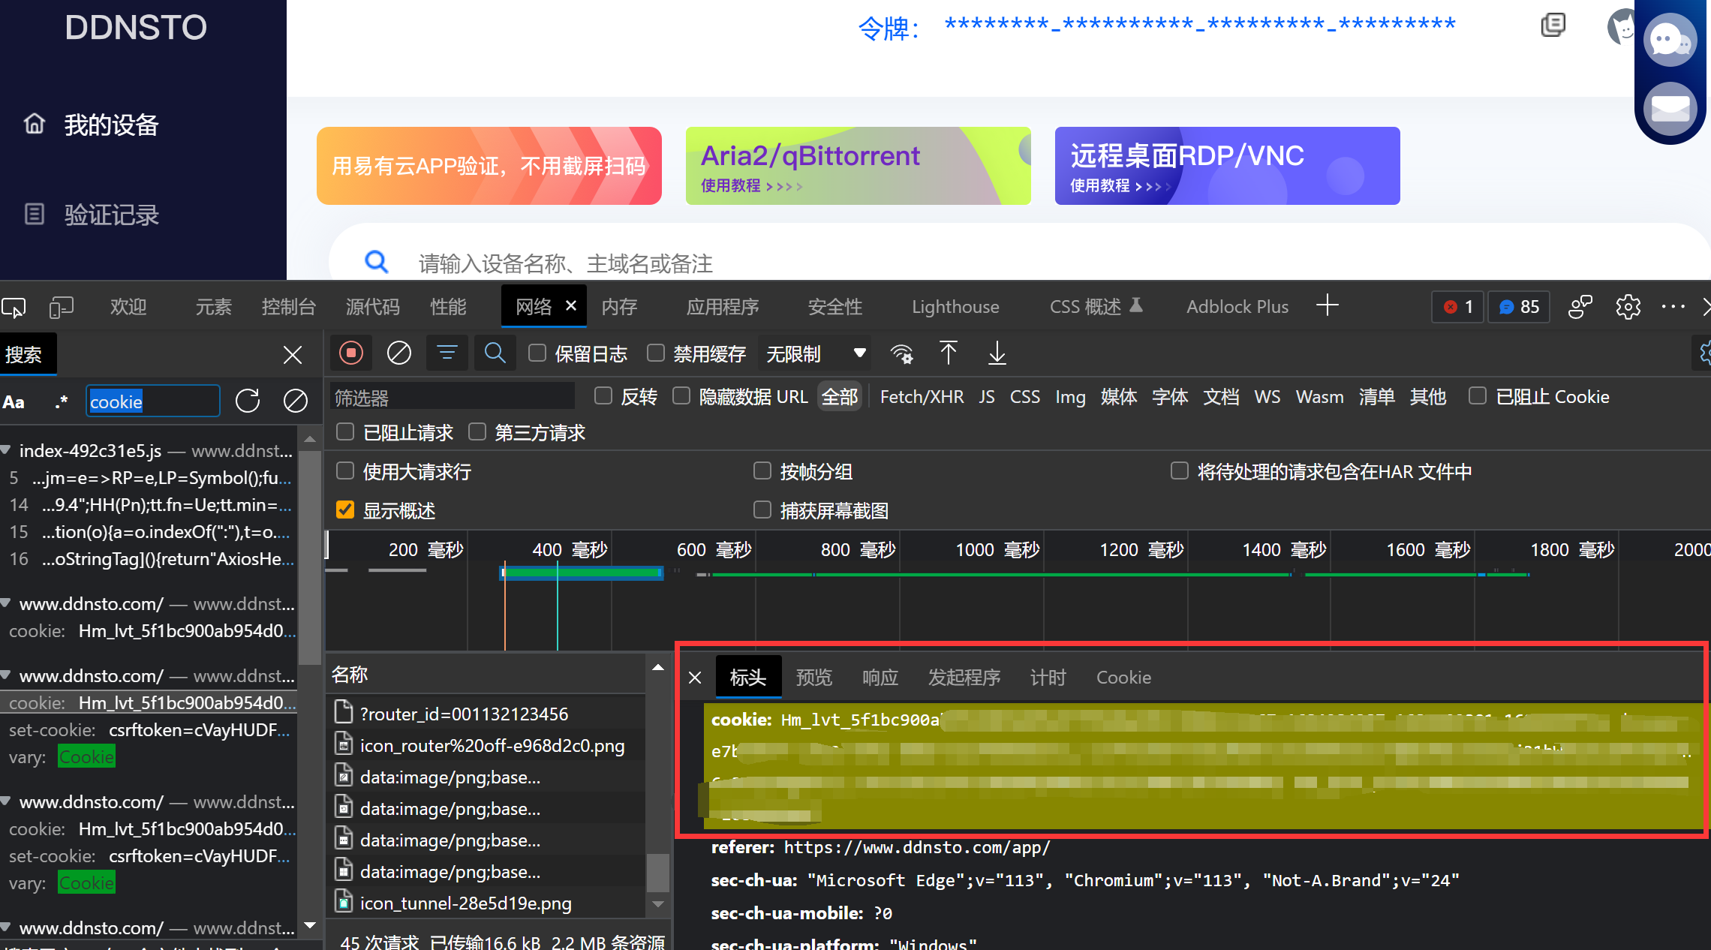
Task: Select icon_tunnel-28e5d19e.png request
Action: tap(486, 903)
